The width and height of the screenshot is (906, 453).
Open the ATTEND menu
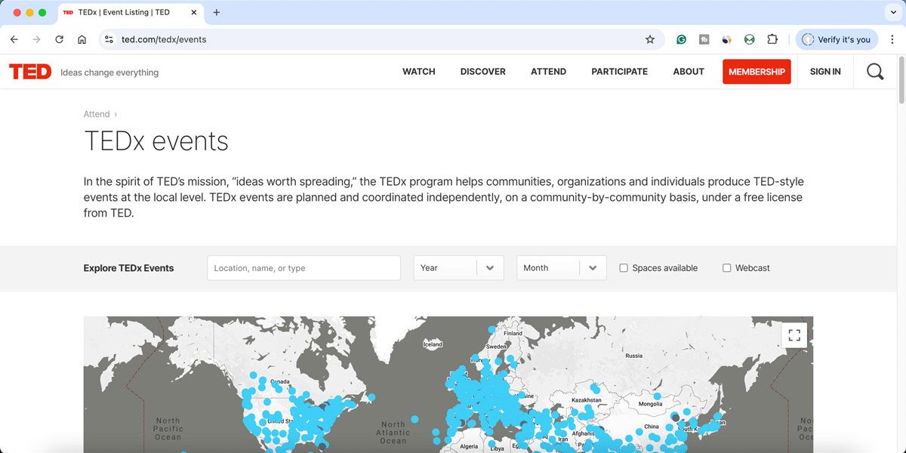[548, 72]
